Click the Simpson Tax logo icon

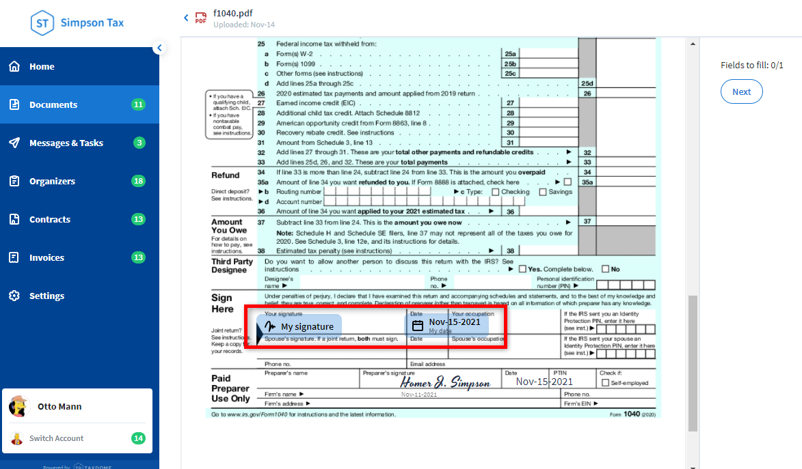43,23
